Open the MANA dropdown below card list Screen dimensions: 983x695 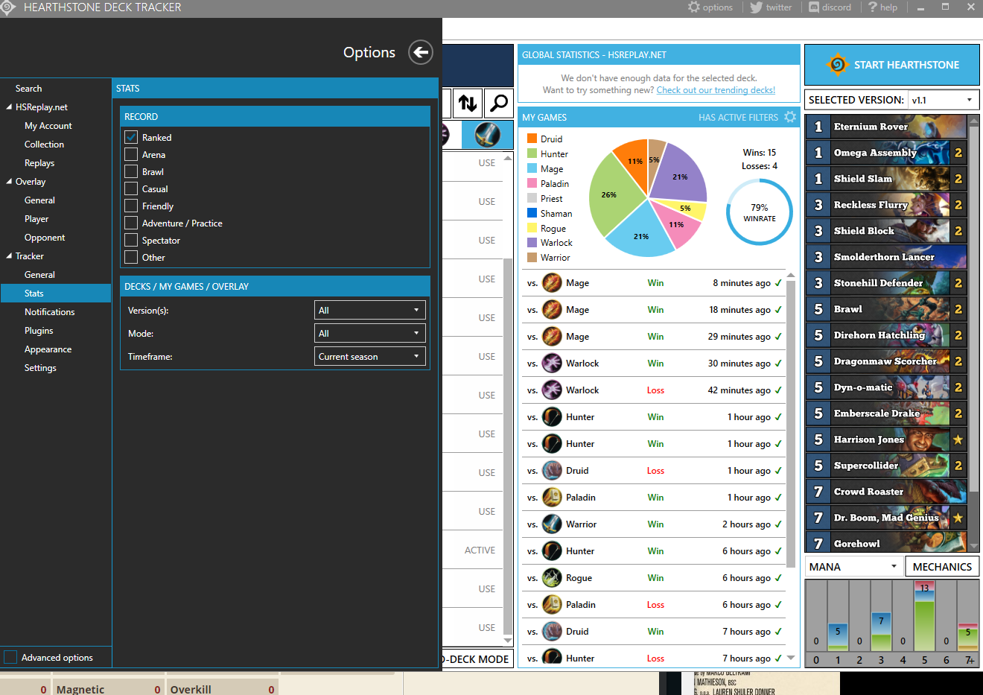coord(853,567)
